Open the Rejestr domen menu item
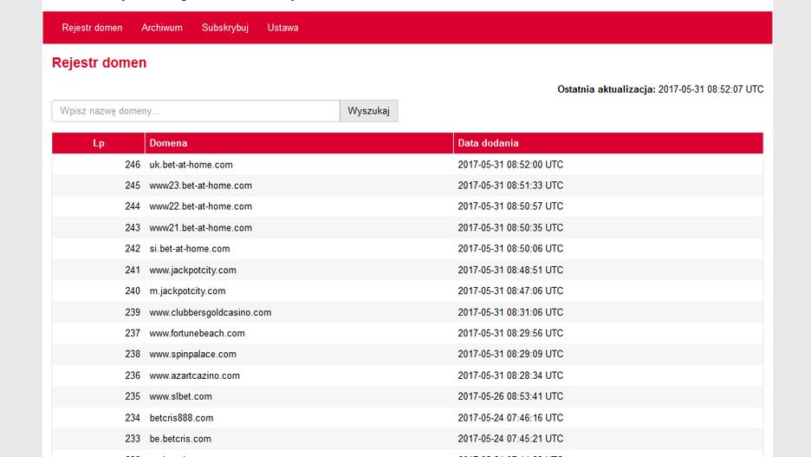The height and width of the screenshot is (457, 811). click(92, 28)
